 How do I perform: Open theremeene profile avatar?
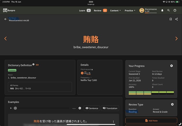pyautogui.click(x=142, y=11)
